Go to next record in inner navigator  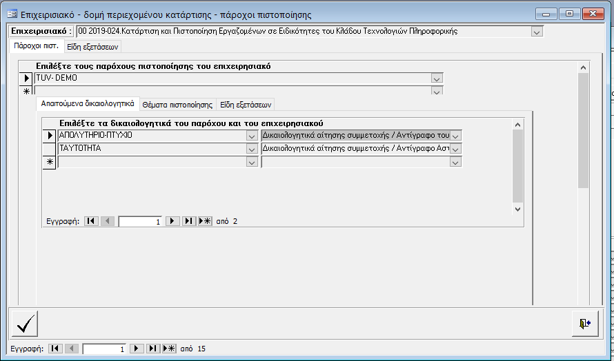[x=172, y=222]
